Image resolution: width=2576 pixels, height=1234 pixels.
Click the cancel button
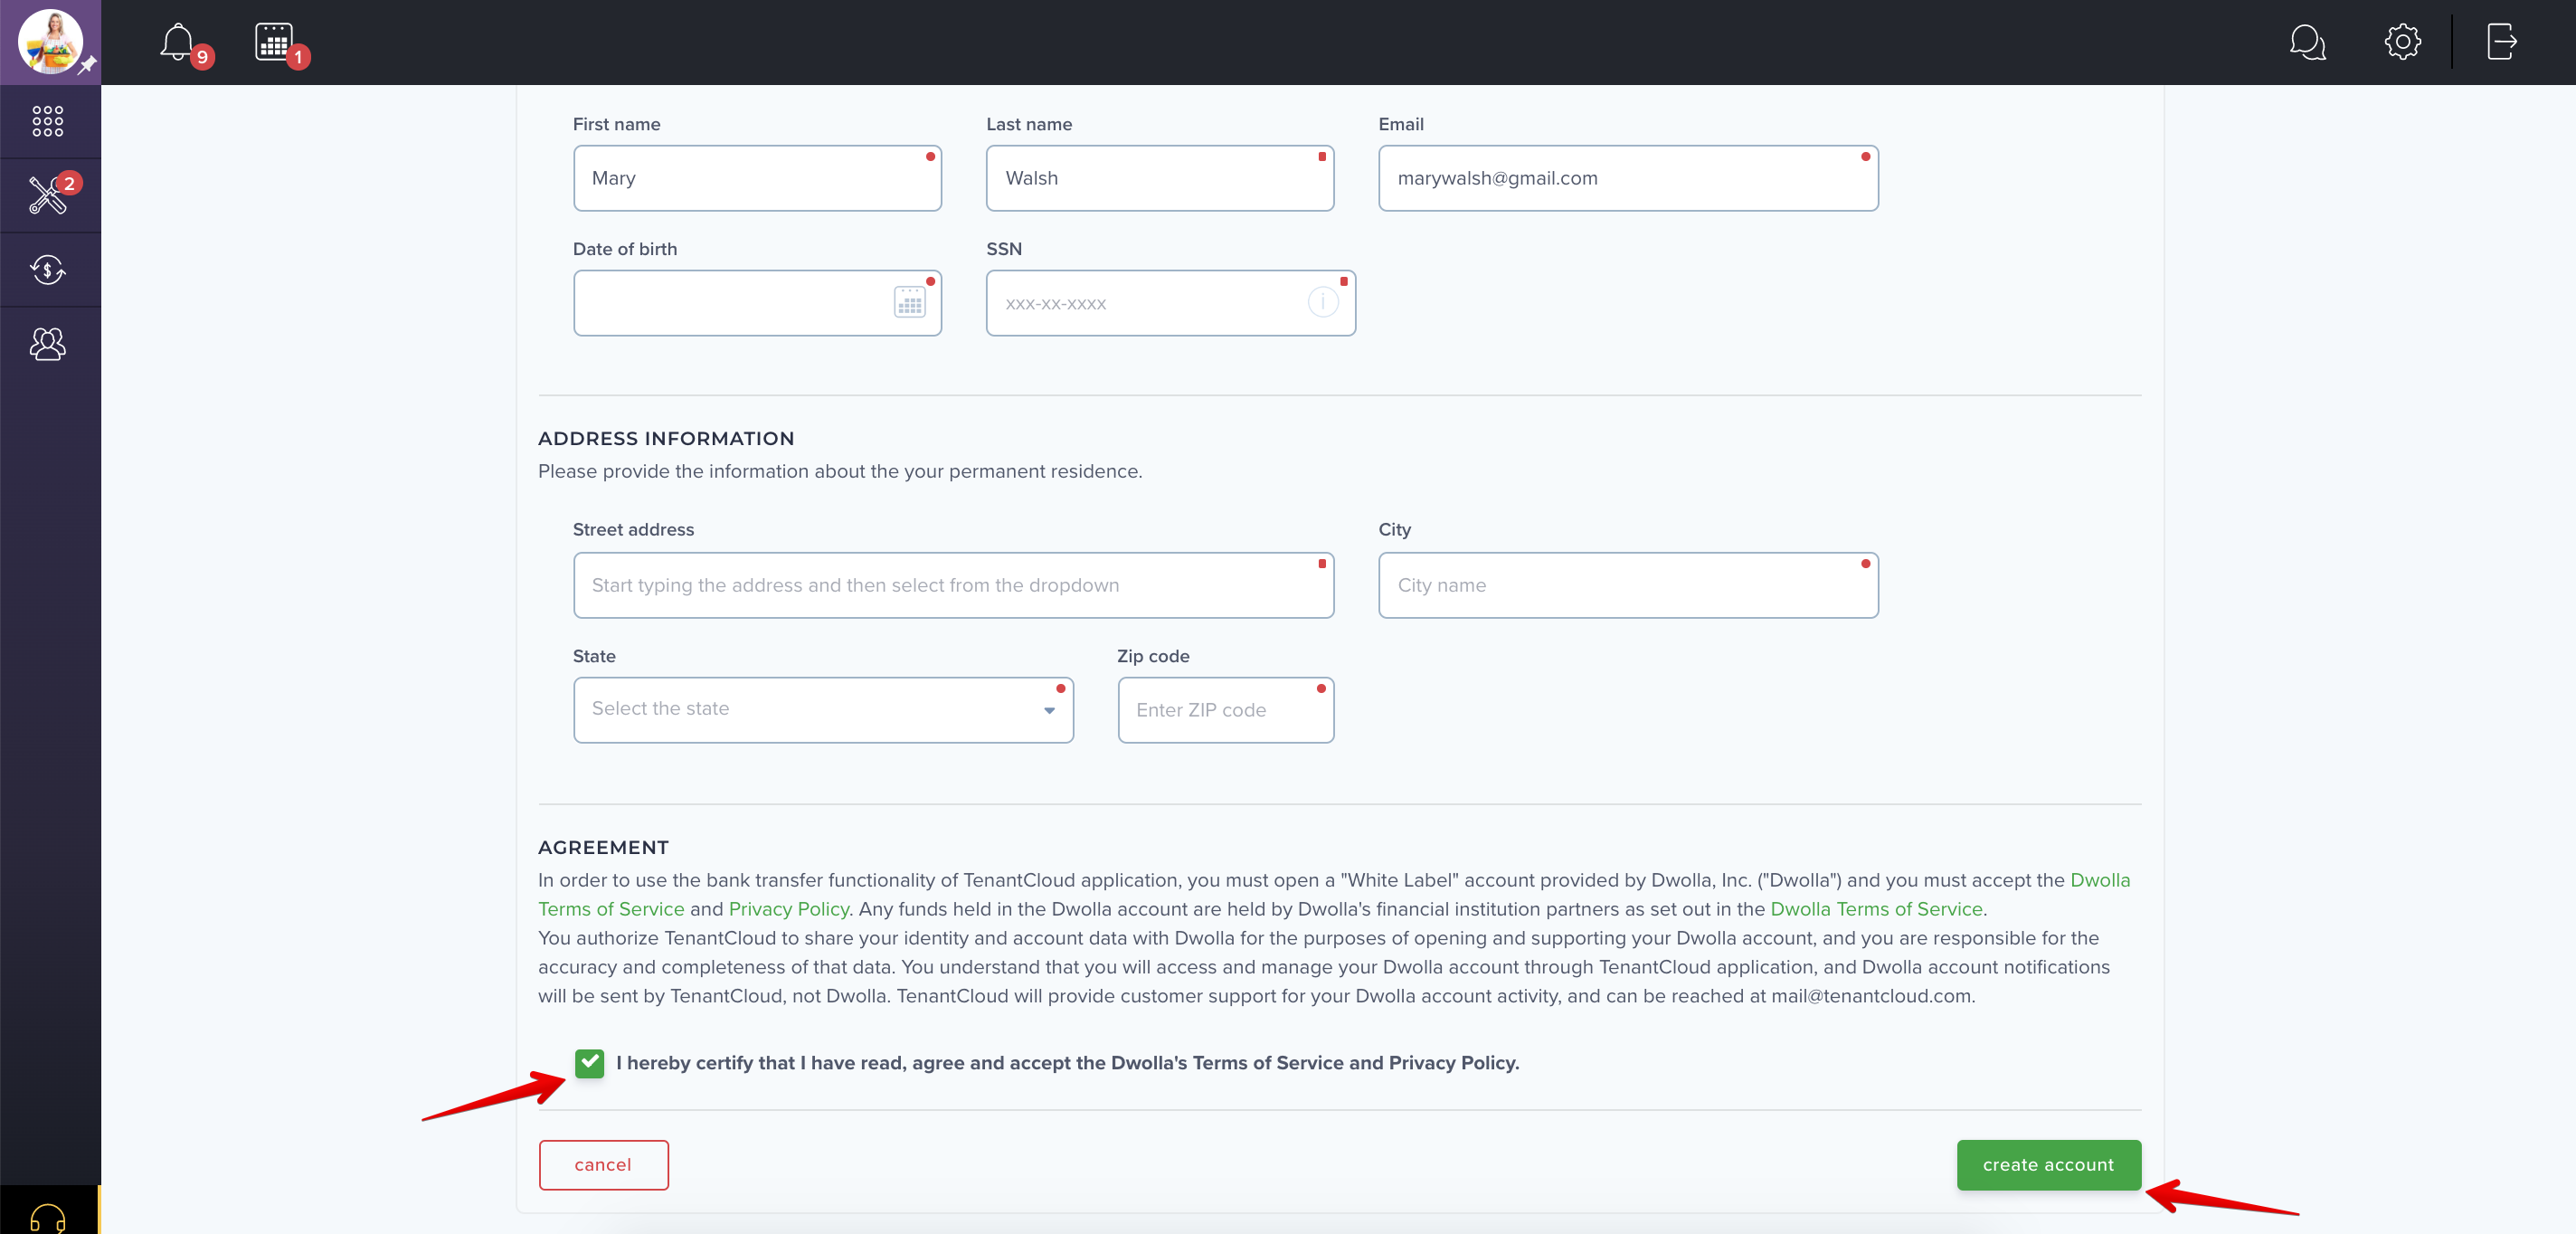tap(603, 1165)
